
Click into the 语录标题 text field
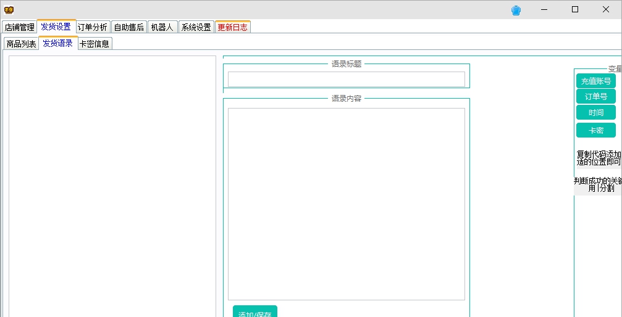point(346,79)
